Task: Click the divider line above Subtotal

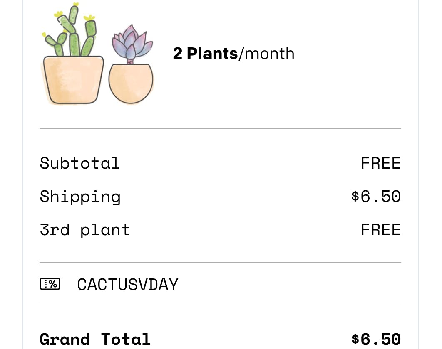Action: coord(220,129)
